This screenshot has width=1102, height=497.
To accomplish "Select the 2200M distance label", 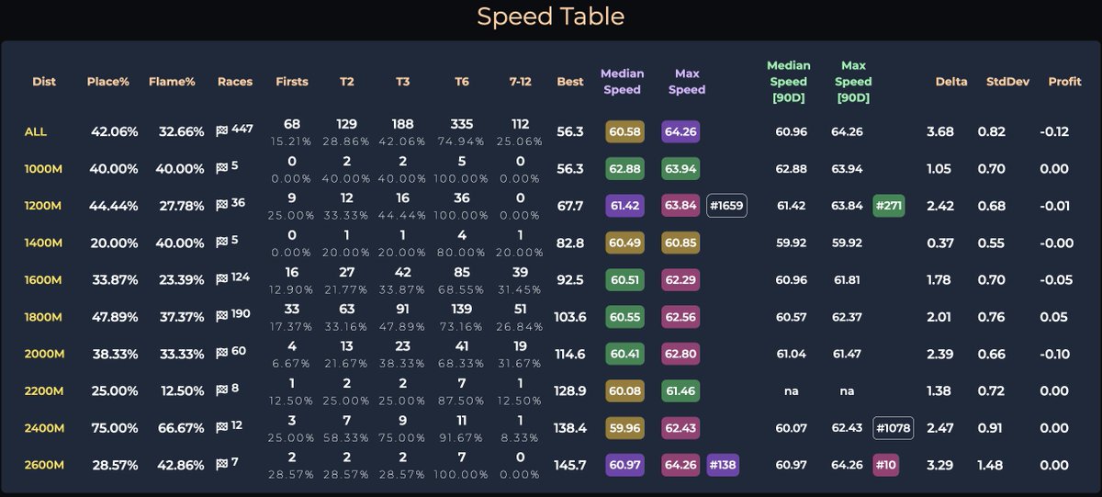I will click(x=42, y=391).
